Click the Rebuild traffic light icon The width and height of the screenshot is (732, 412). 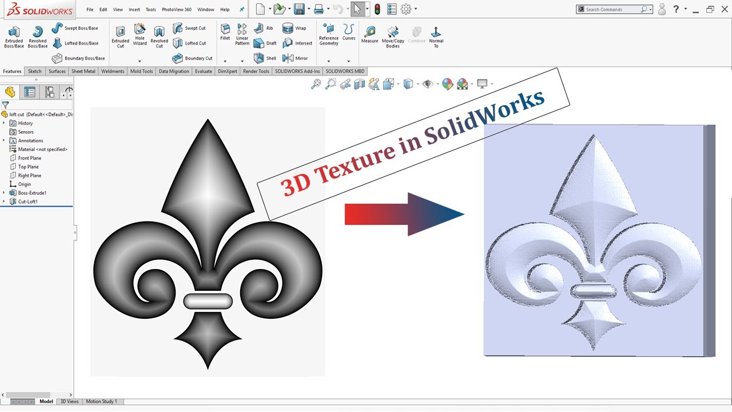click(x=377, y=9)
